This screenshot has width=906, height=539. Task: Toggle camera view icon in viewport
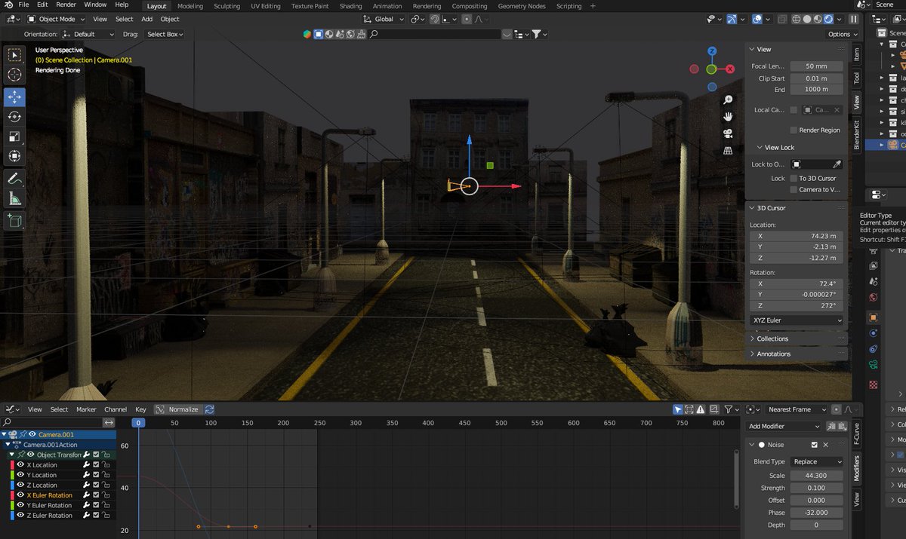coord(728,133)
